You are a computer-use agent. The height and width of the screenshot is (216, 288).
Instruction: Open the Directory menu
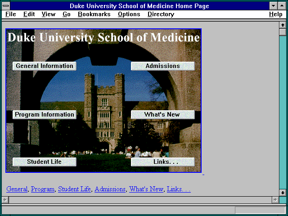point(161,14)
